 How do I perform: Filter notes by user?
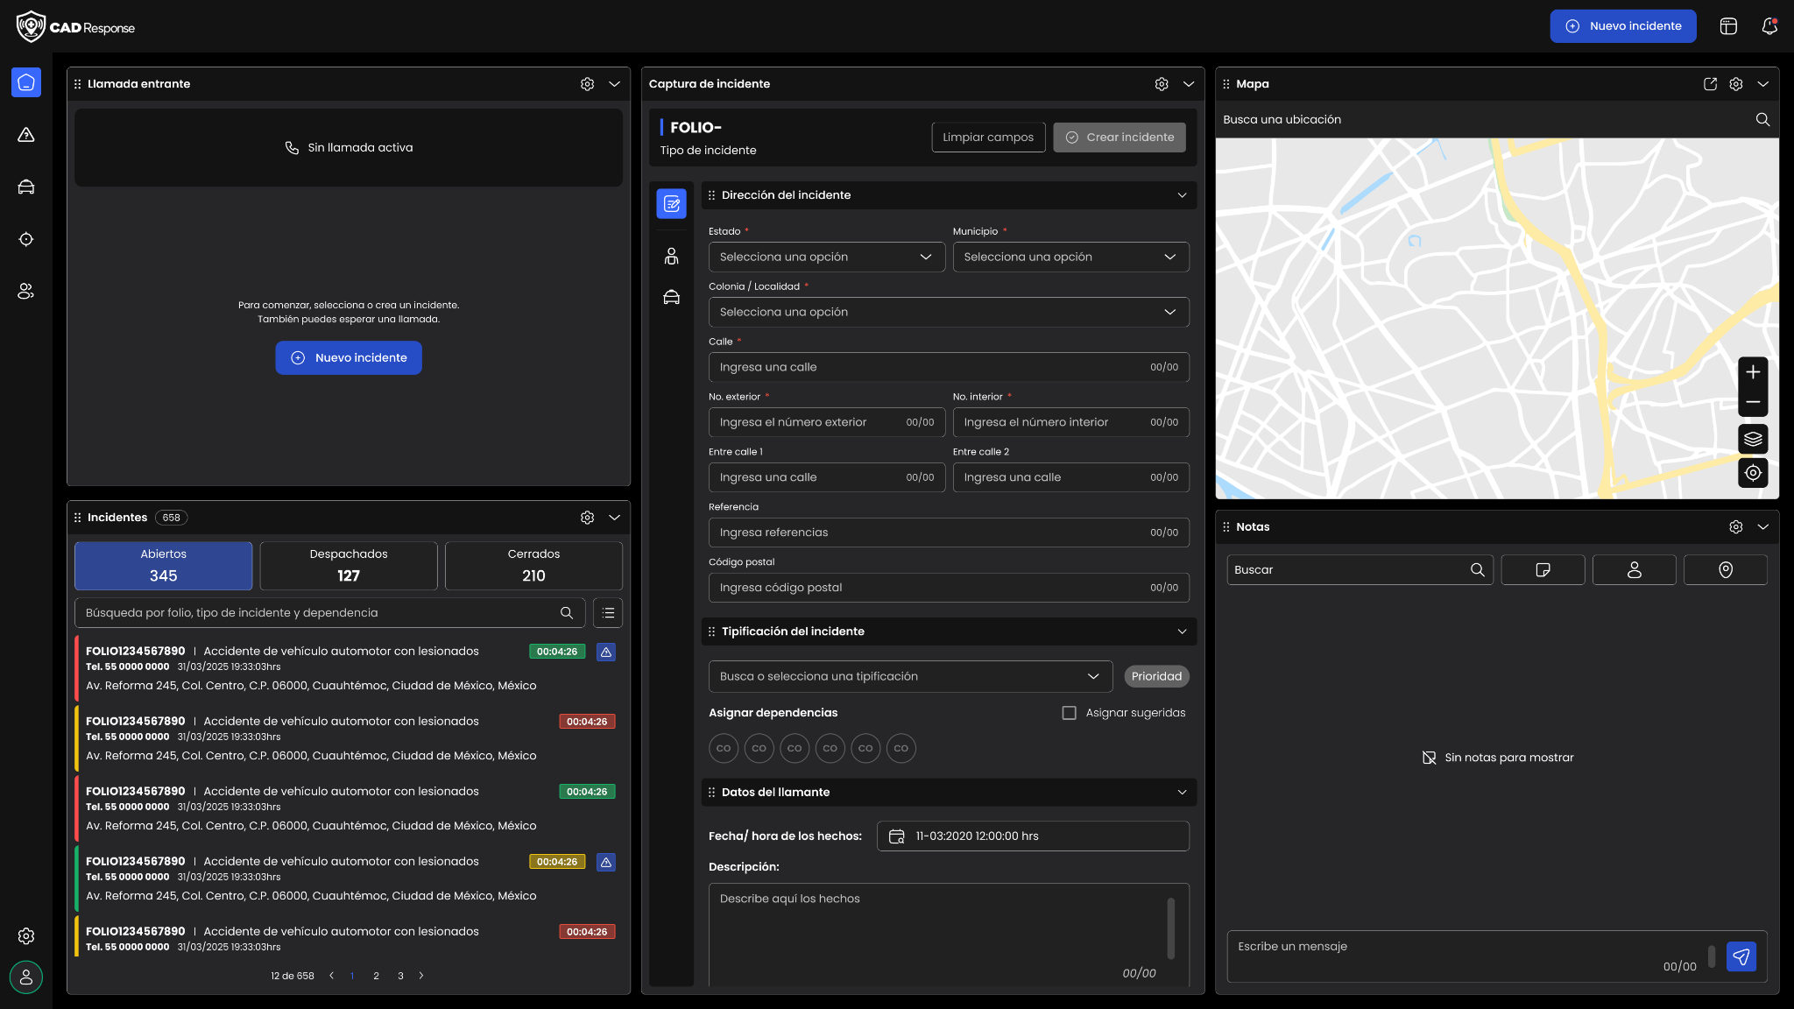1634,570
